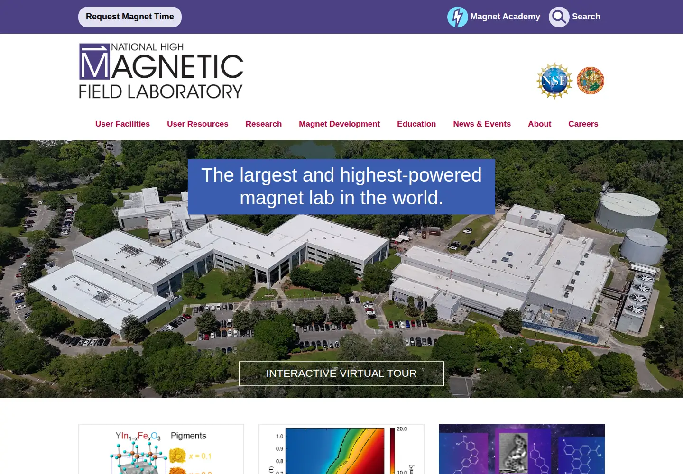Open the purple molecule structures thumbnail
This screenshot has width=683, height=474.
point(522,449)
